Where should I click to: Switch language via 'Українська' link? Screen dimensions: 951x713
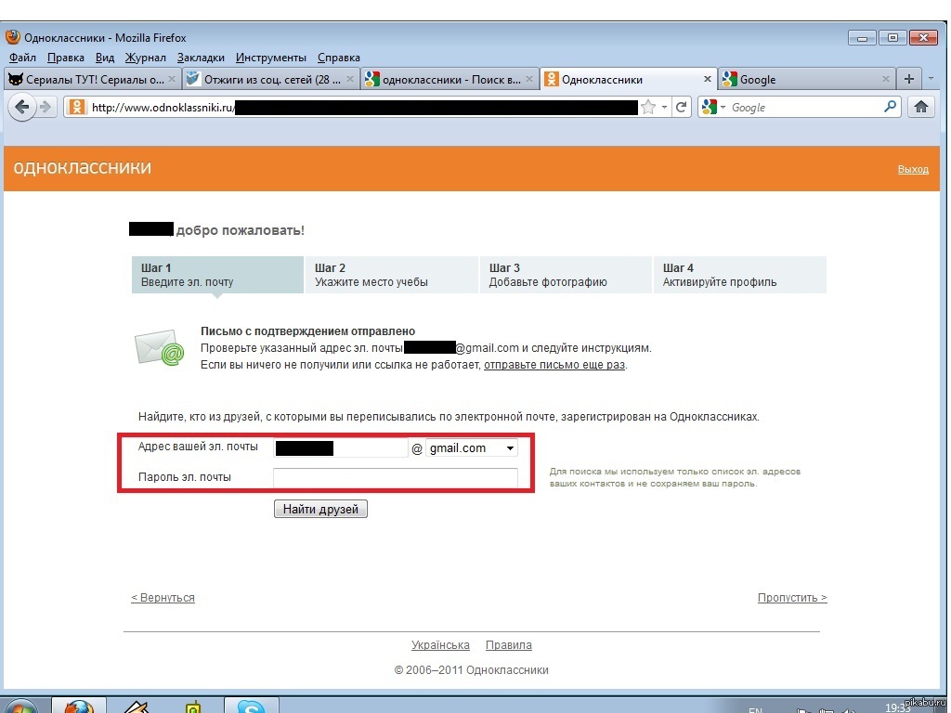(440, 645)
